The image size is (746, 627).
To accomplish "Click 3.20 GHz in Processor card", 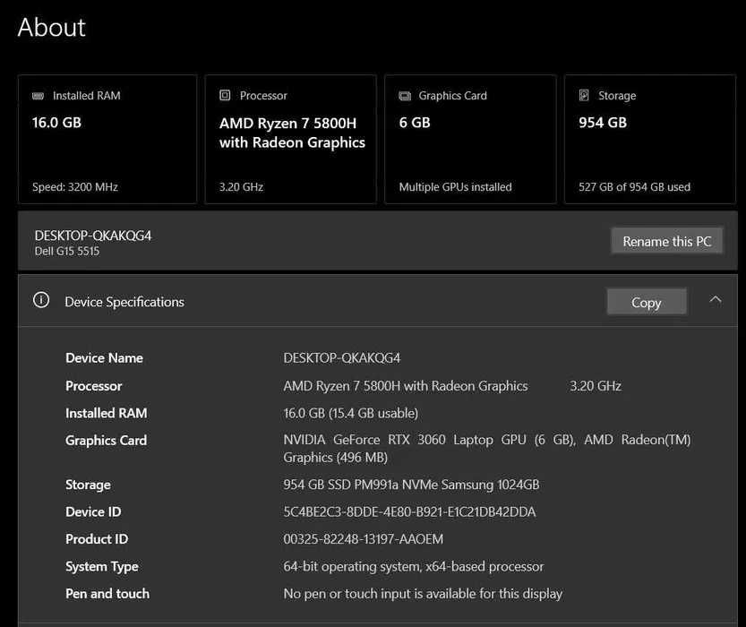I will [x=241, y=187].
